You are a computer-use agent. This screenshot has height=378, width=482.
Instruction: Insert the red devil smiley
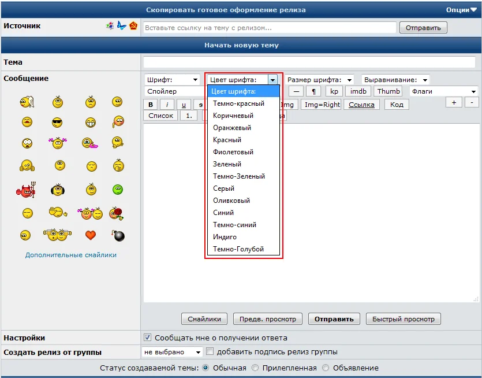click(26, 190)
